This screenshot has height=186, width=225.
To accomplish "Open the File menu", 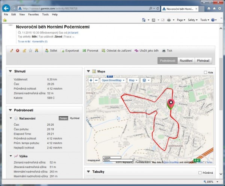I will tap(6, 14).
